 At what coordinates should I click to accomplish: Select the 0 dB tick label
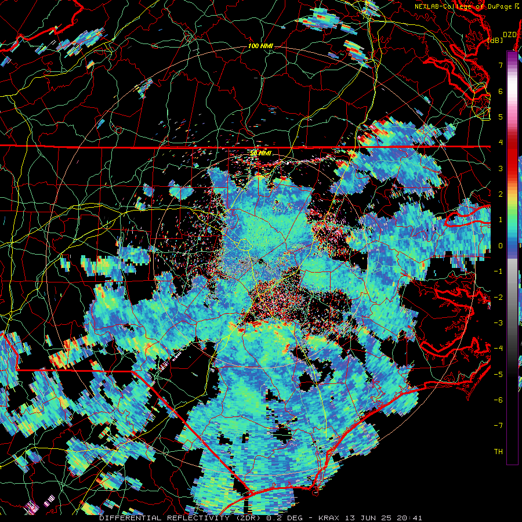[x=501, y=246]
